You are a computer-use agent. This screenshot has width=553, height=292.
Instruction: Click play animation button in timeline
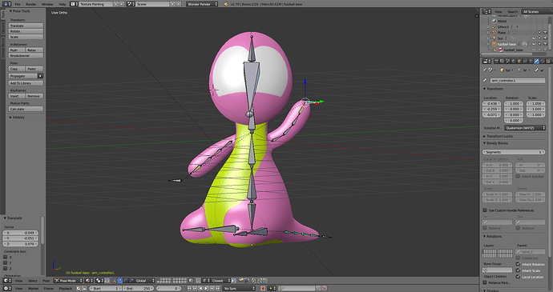206,289
